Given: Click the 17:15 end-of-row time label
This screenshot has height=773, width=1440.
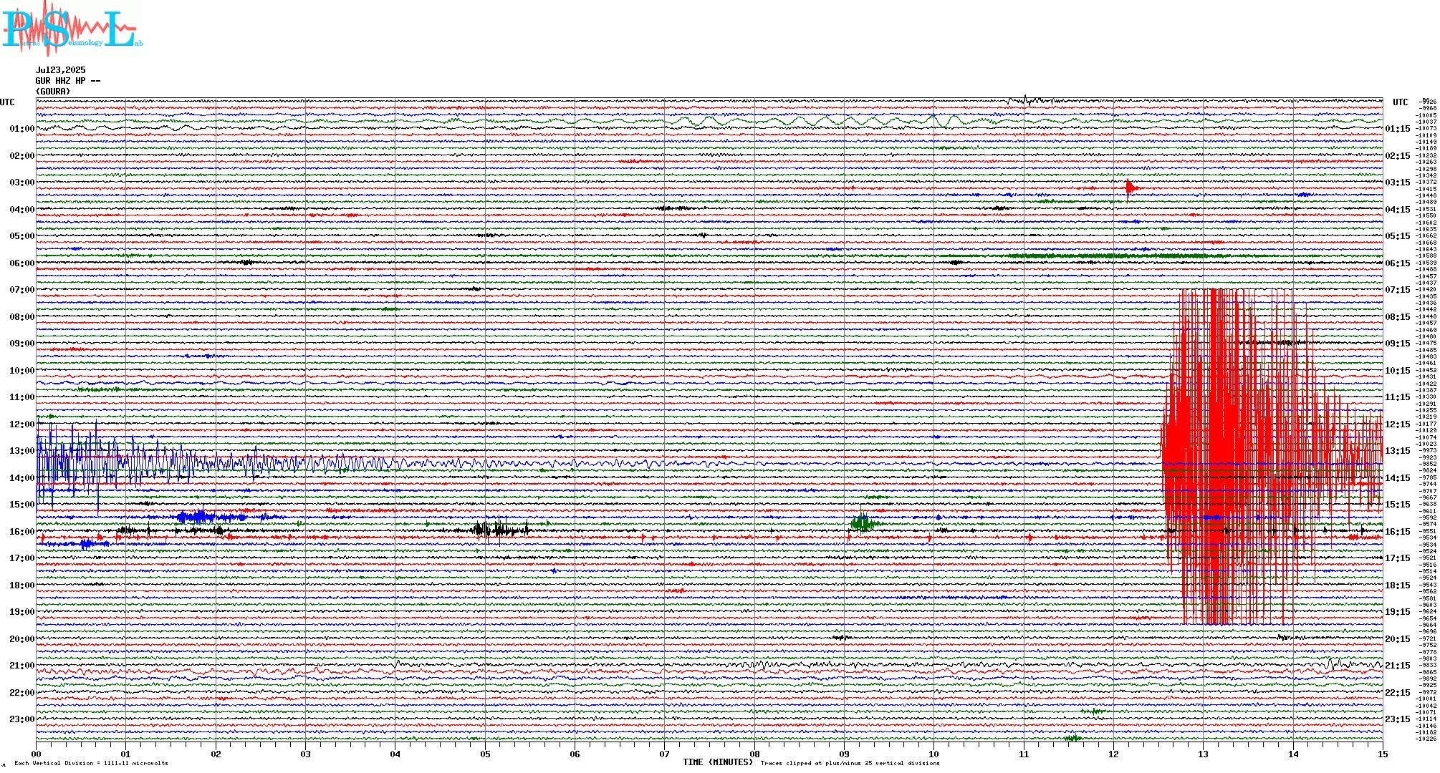Looking at the screenshot, I should pyautogui.click(x=1398, y=558).
